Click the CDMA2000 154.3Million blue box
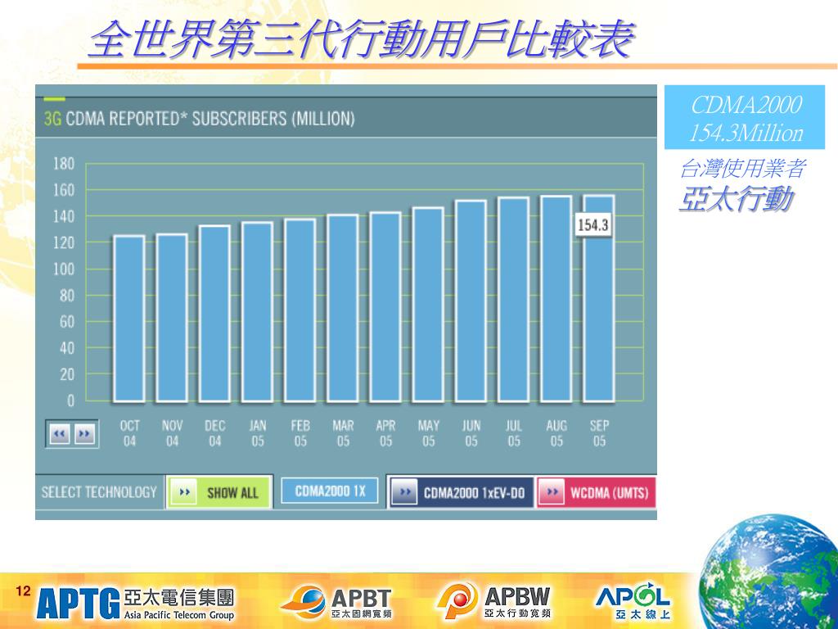Screen dimensions: 838x629 coord(745,117)
